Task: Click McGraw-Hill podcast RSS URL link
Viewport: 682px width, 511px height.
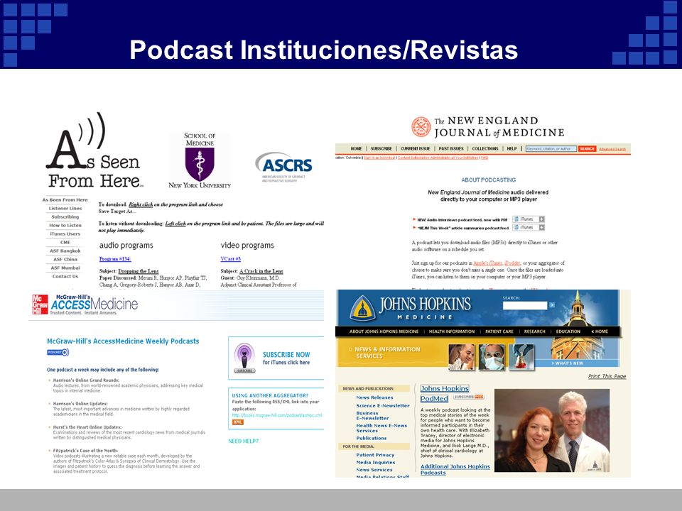Action: point(276,415)
